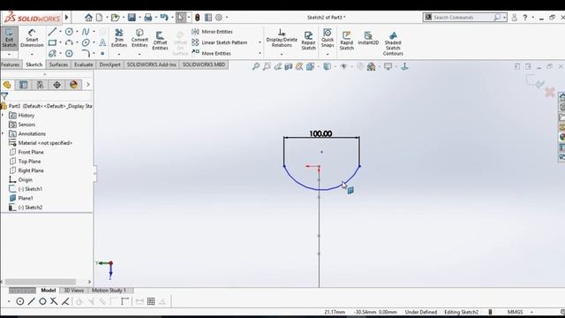Click Repair Sketch tool

[308, 41]
